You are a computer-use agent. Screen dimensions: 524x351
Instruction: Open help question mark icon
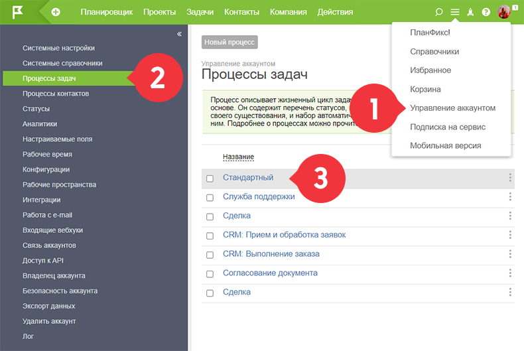point(486,12)
